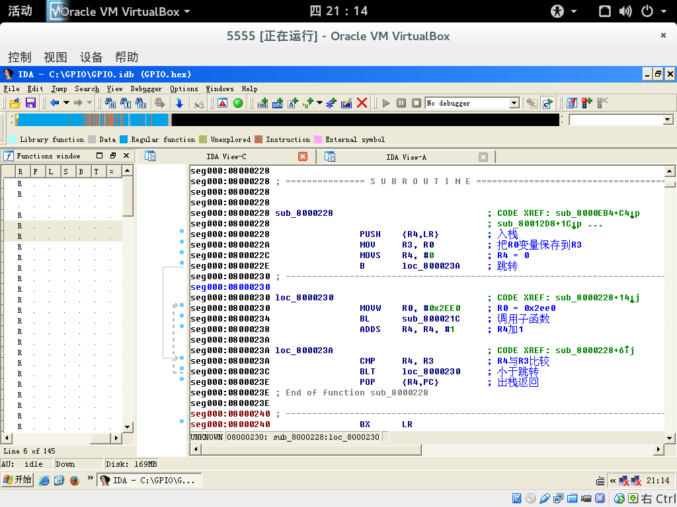Image resolution: width=677 pixels, height=507 pixels.
Task: Open the dropdown arrow beside the structure icon
Action: click(x=319, y=103)
